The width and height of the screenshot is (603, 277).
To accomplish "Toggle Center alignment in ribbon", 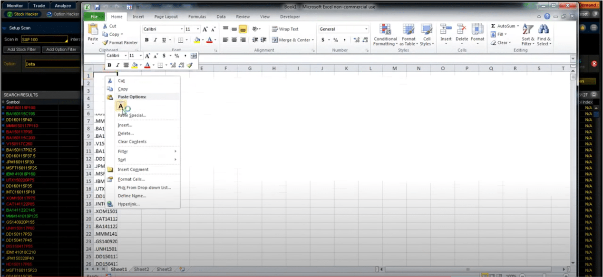I will [x=234, y=40].
